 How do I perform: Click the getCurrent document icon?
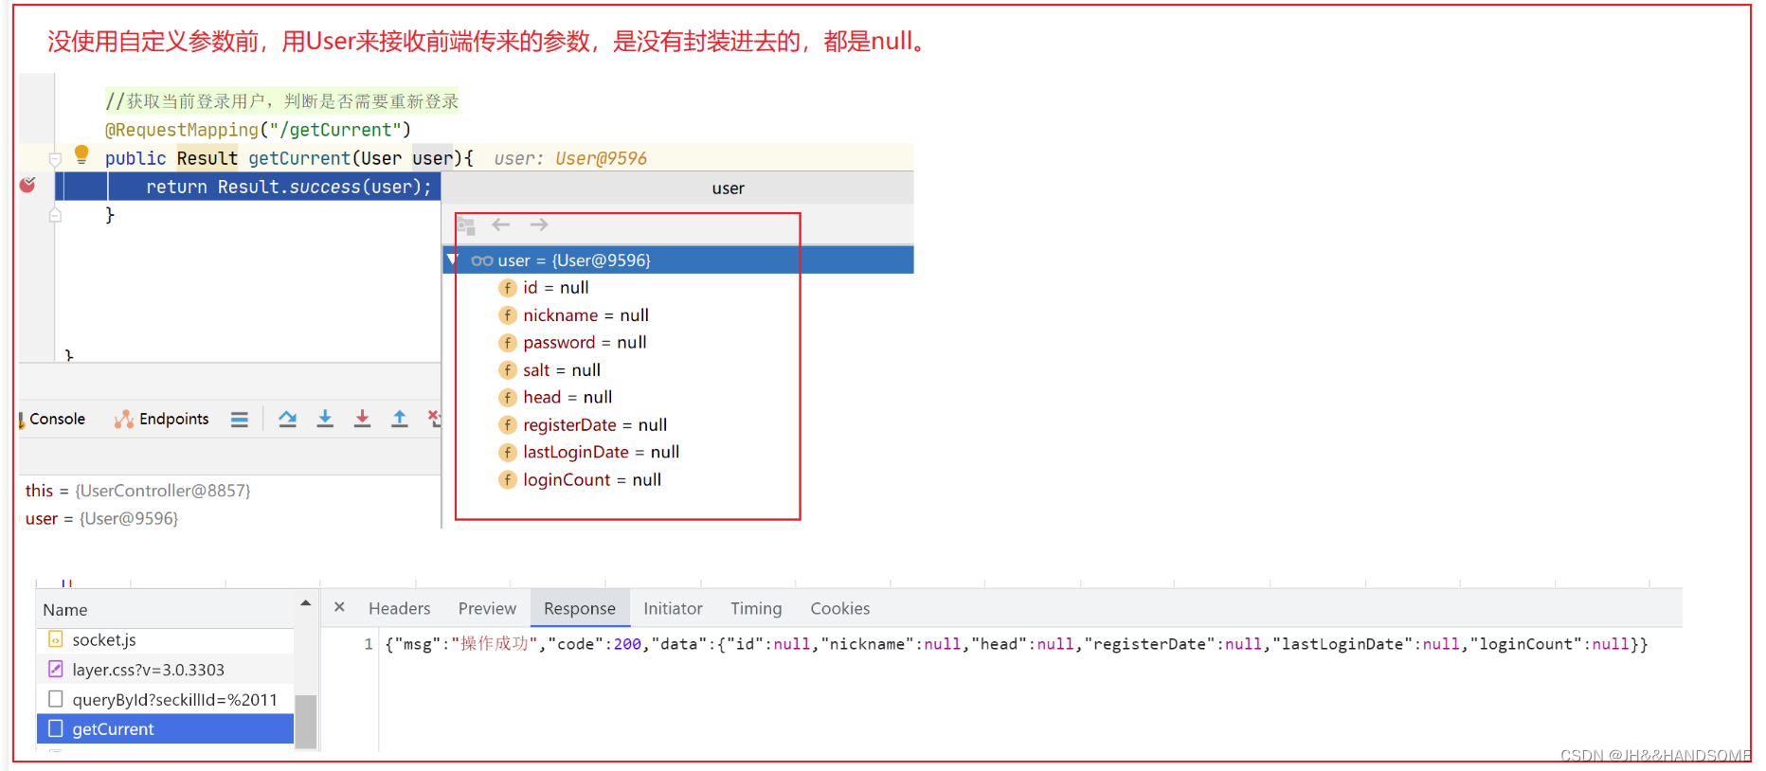point(55,728)
